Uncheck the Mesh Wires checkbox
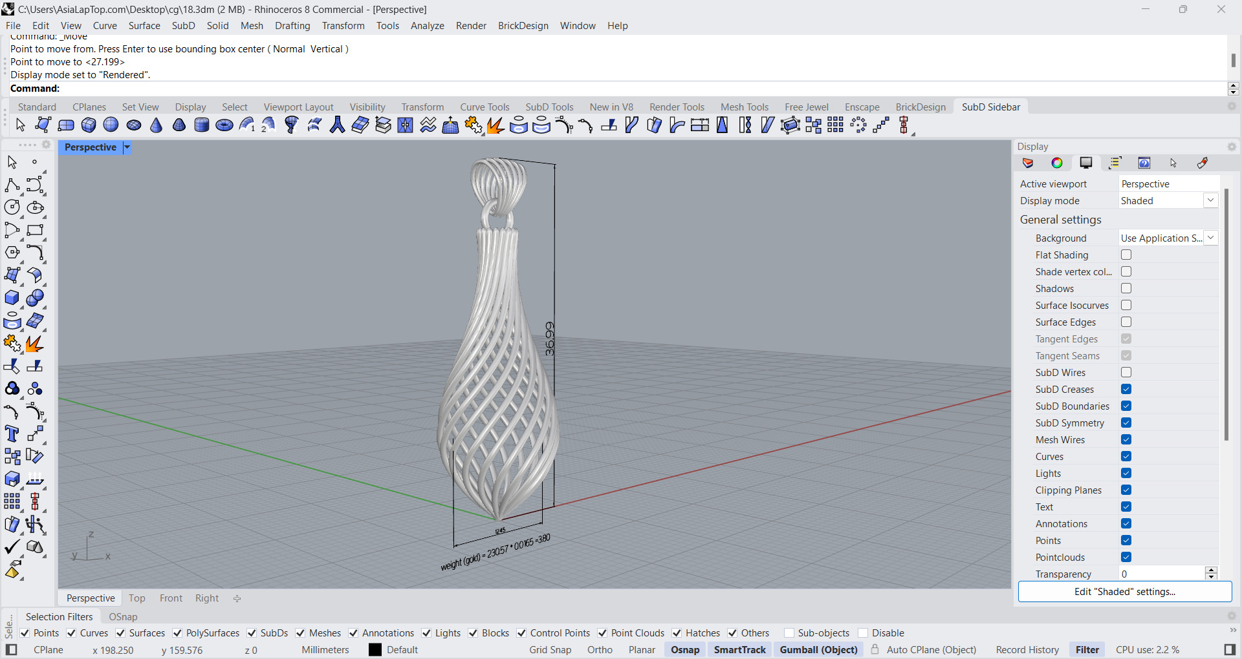This screenshot has height=659, width=1242. [1126, 439]
